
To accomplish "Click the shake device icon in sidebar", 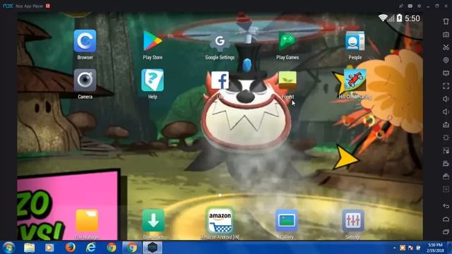I will click(446, 138).
